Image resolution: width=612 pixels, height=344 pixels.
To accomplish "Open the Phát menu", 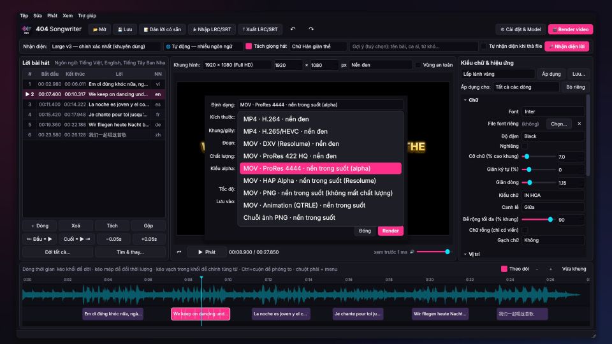I will (x=52, y=15).
